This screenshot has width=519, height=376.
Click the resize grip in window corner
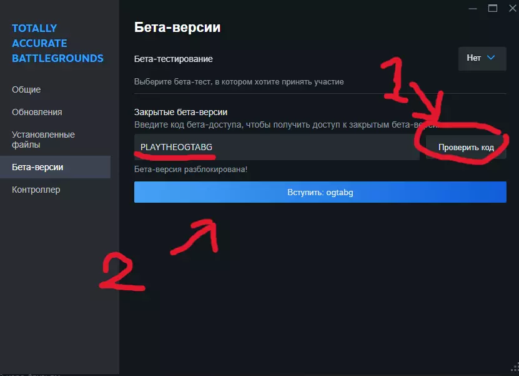515,368
